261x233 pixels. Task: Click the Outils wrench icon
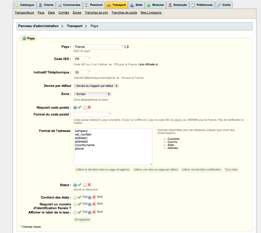pyautogui.click(x=219, y=5)
